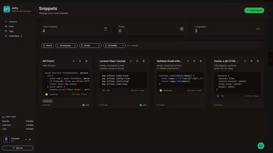The width and height of the screenshot is (273, 153).
Task: Click the Private label on Laravel Clear Caches
Action: pos(103,105)
